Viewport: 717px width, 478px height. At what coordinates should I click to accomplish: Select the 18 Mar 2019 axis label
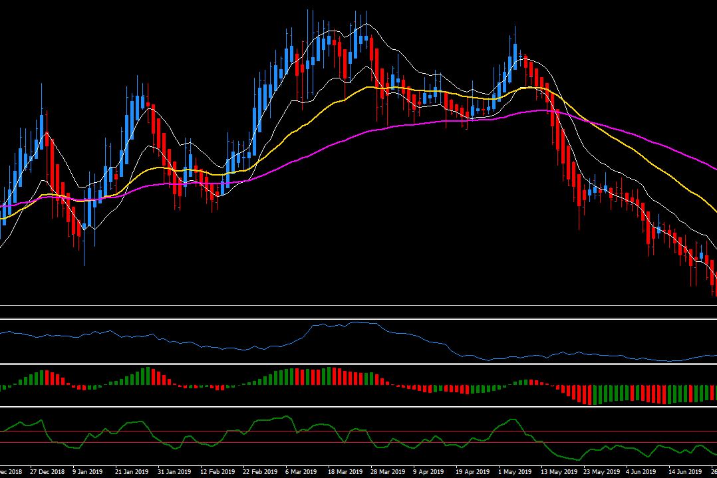click(x=345, y=471)
